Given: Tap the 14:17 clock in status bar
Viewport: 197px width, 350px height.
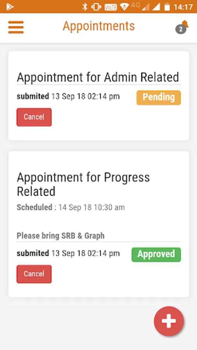Looking at the screenshot, I should point(183,7).
